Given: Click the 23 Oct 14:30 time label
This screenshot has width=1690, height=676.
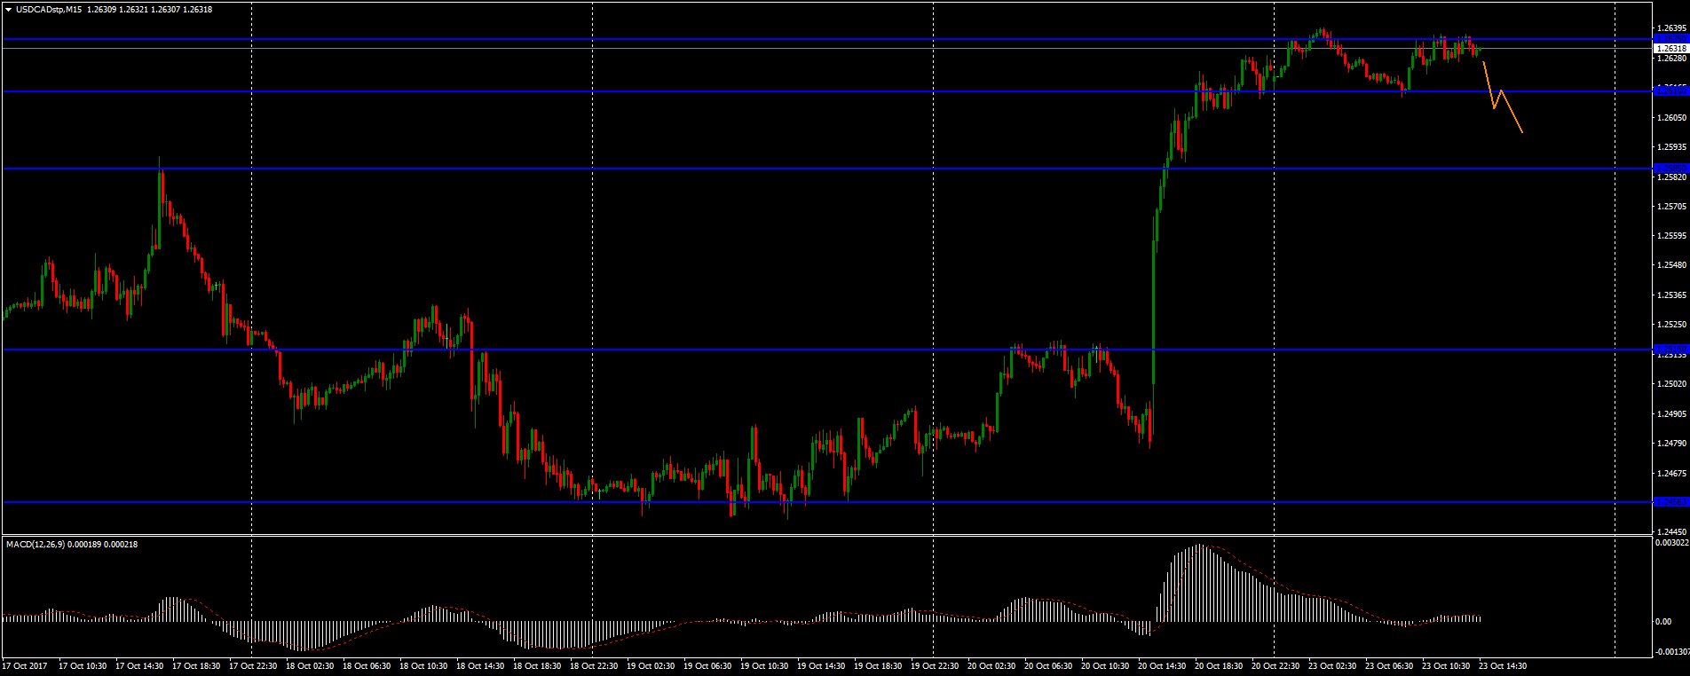Looking at the screenshot, I should pyautogui.click(x=1503, y=665).
